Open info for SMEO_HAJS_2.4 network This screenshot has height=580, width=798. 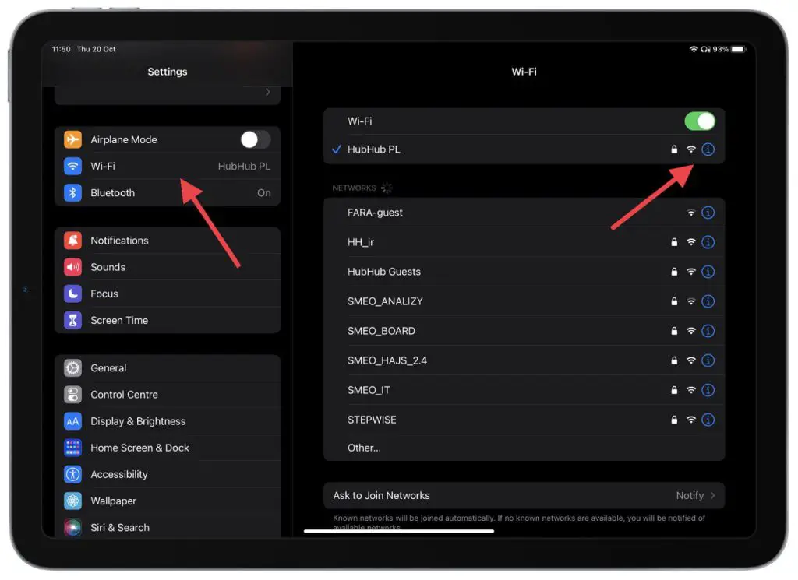pos(708,360)
